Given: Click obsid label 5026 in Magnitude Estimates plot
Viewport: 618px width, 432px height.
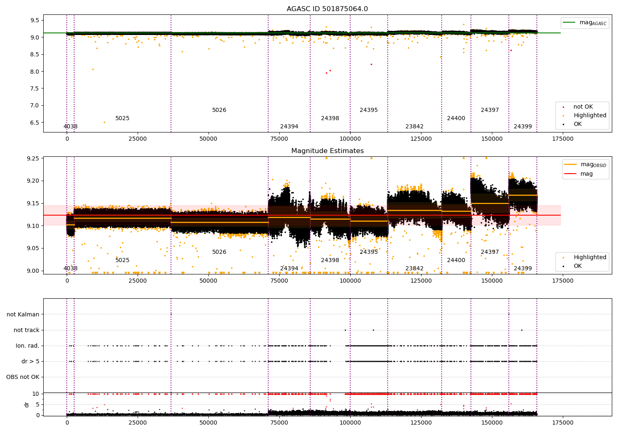Looking at the screenshot, I should [219, 252].
